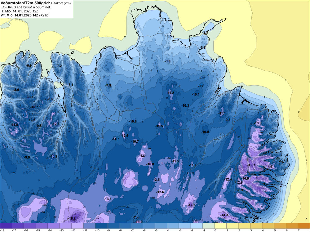310x232 pixels.
Task: Select legend swatch between -6 and -5
Action: tap(149, 226)
